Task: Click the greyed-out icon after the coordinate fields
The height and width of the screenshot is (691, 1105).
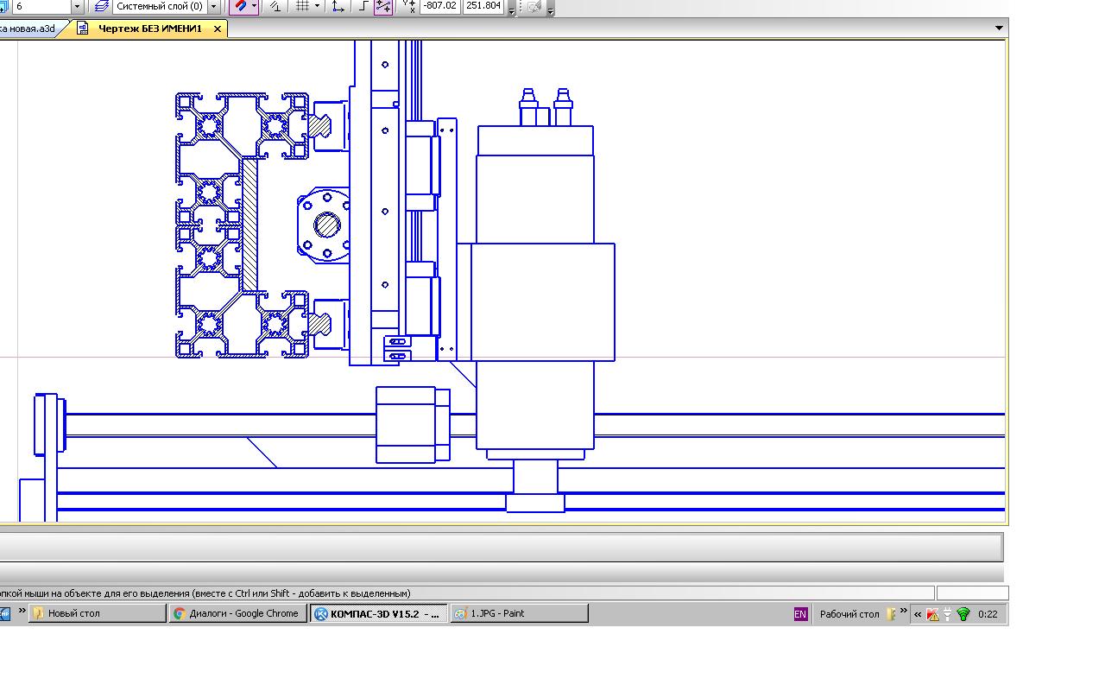Action: (x=534, y=7)
